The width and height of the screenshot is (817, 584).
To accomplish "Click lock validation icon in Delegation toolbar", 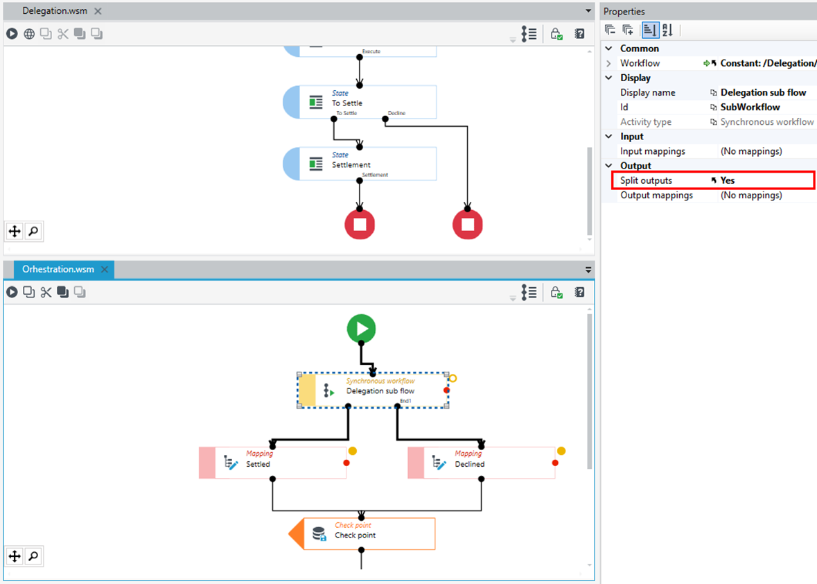I will pyautogui.click(x=556, y=34).
